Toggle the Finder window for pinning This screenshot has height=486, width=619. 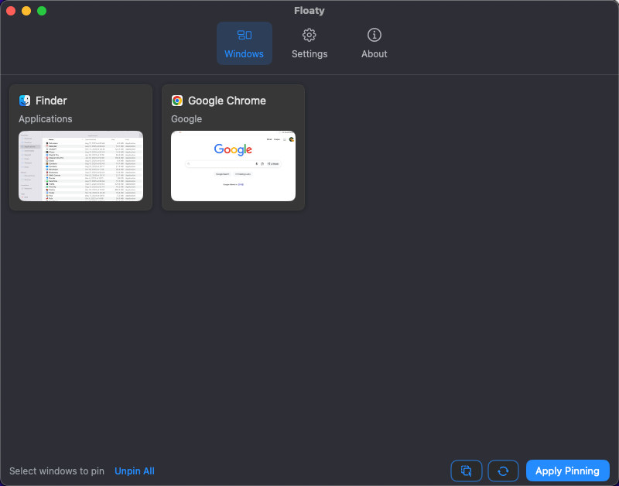(80, 147)
